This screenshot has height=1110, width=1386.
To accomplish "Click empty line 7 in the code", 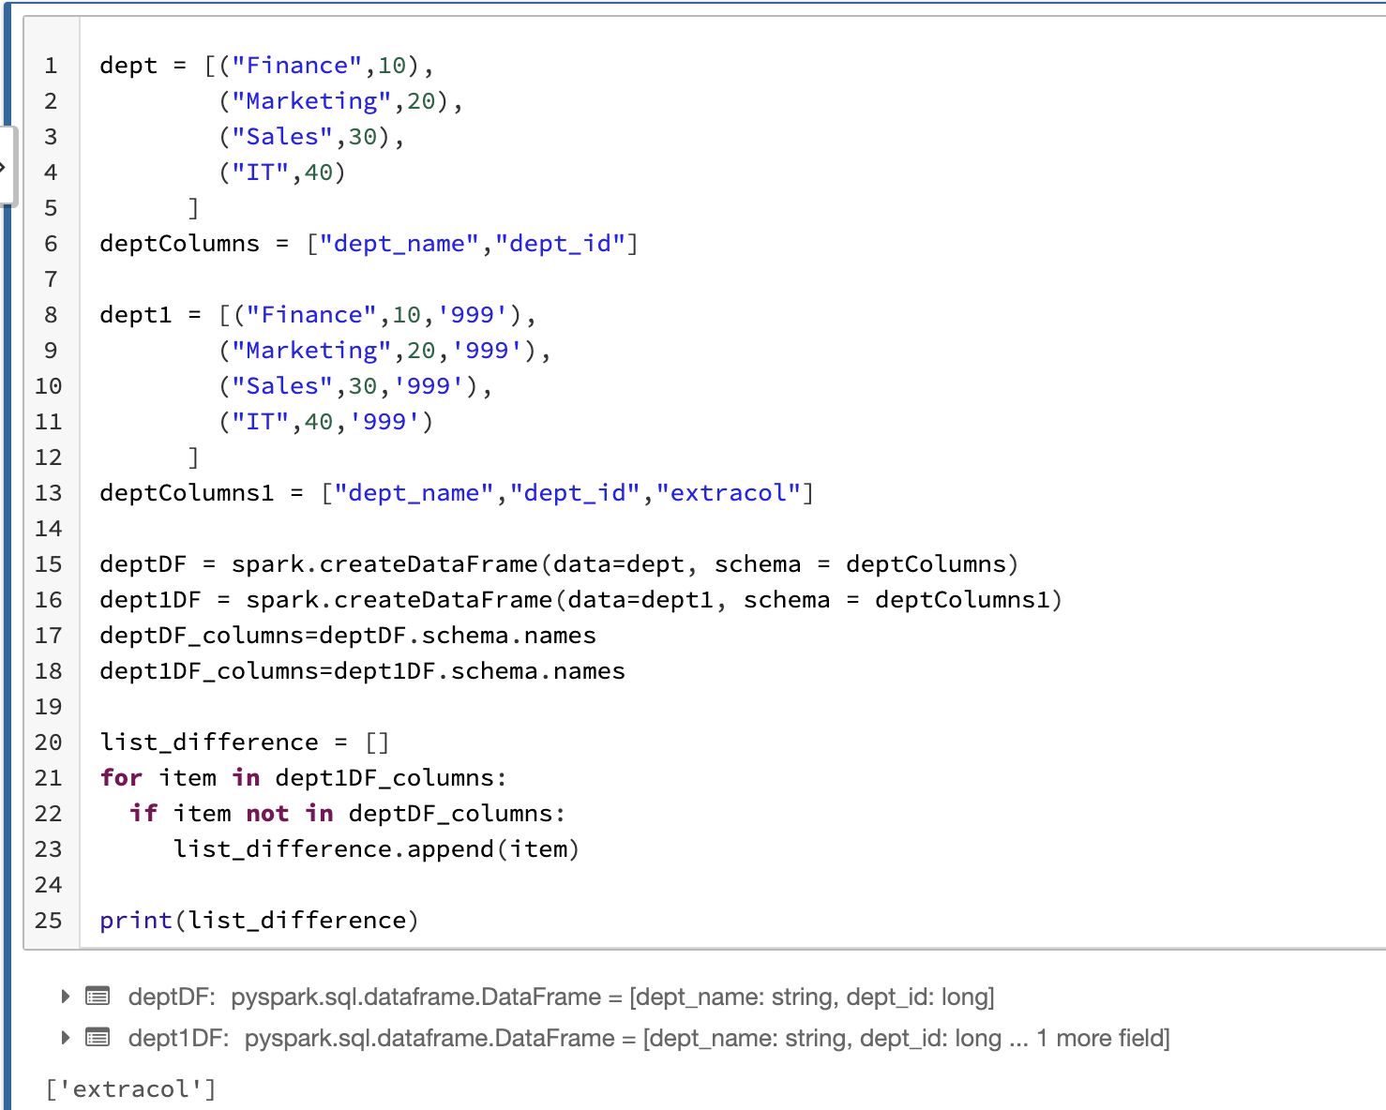I will (x=731, y=278).
